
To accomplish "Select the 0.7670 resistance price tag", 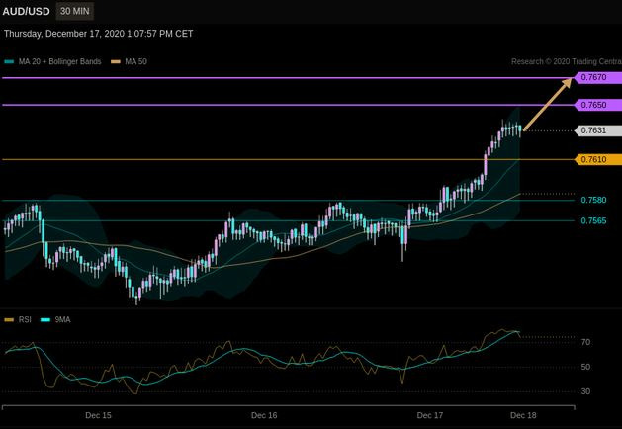I will coord(598,77).
